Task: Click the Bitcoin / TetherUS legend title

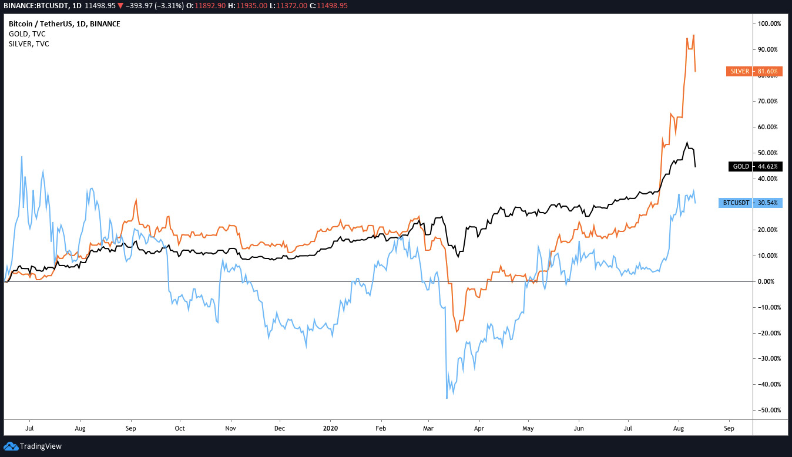Action: tap(65, 23)
